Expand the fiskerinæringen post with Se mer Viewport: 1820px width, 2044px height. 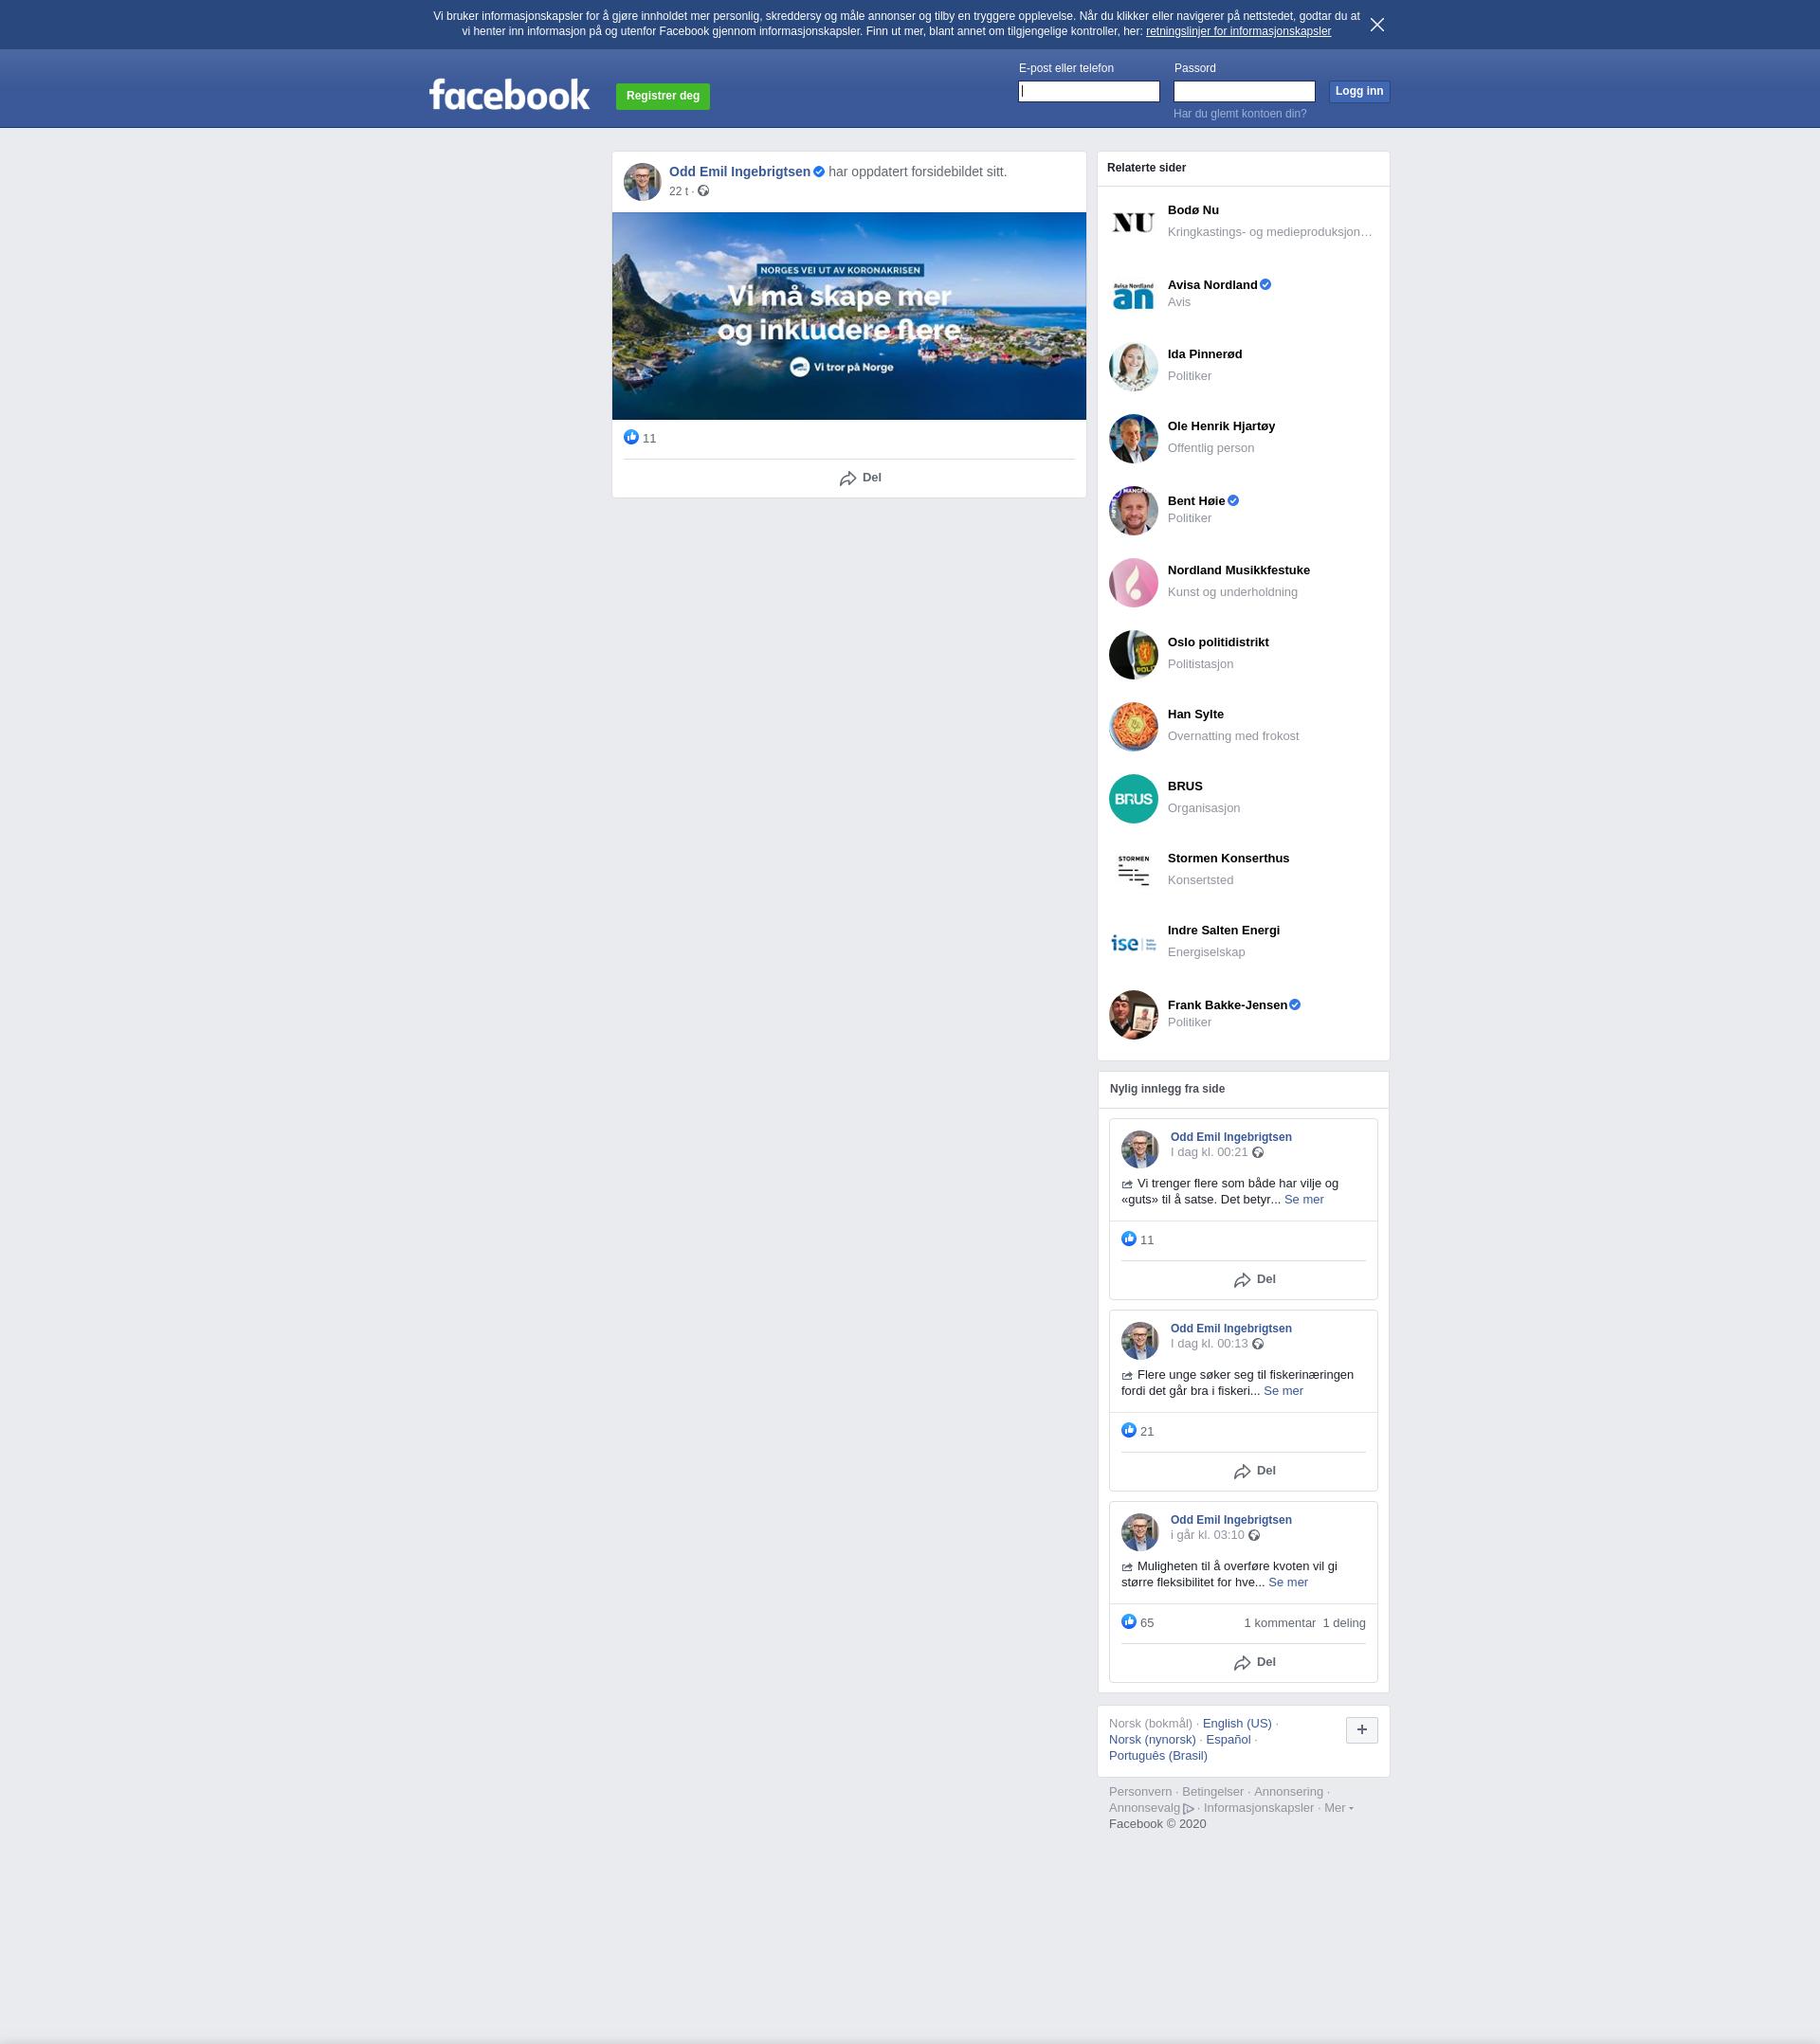click(1283, 1390)
